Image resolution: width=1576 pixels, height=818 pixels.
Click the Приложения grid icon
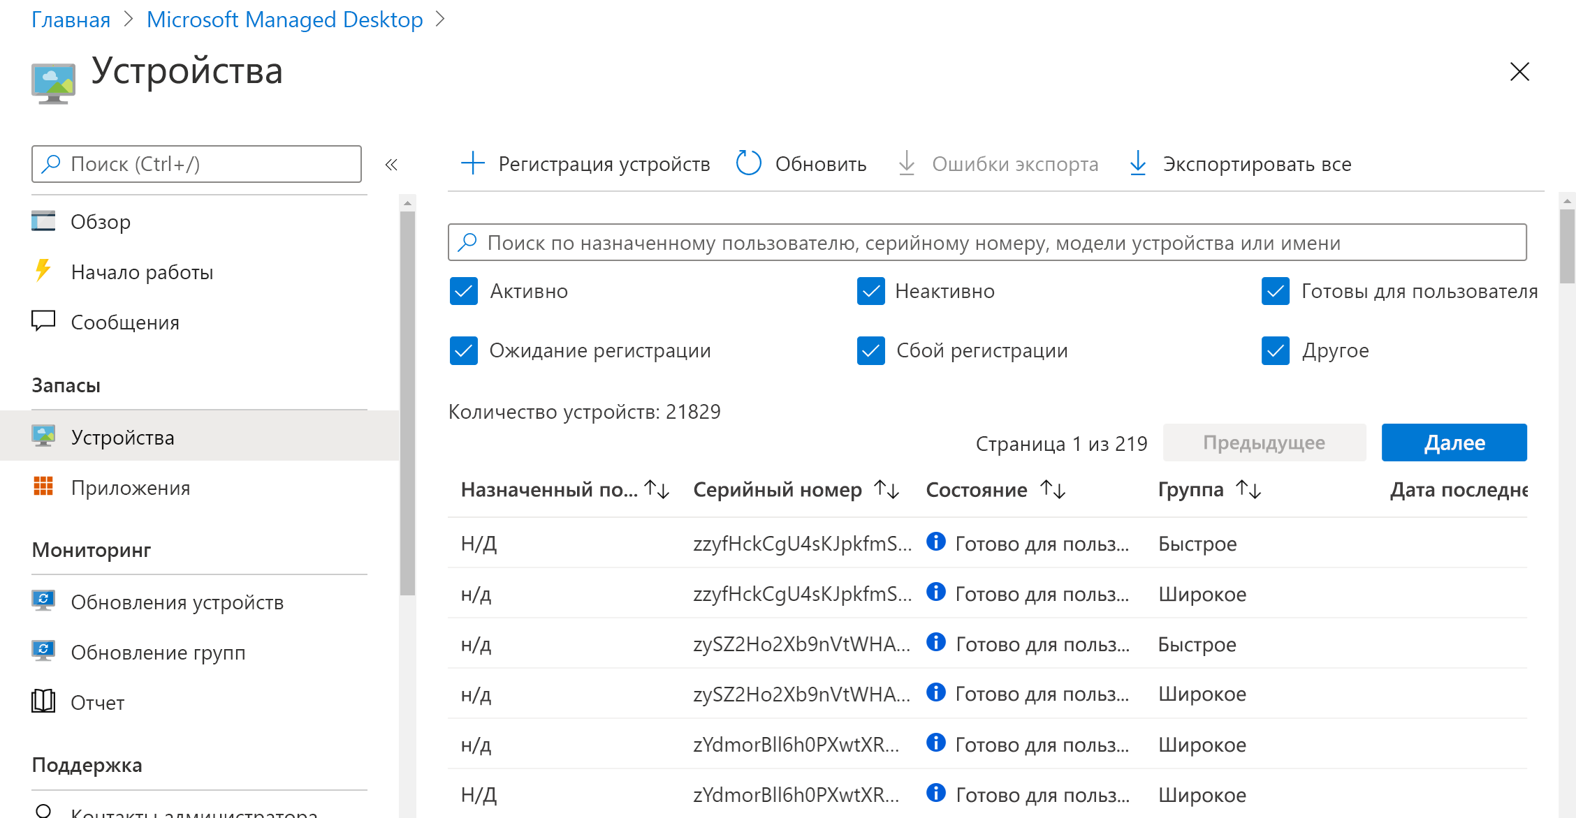(x=43, y=486)
